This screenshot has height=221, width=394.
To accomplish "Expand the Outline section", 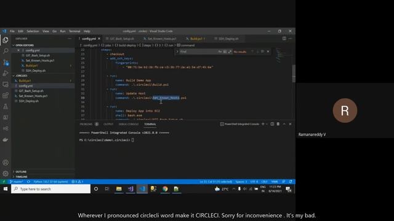I will coord(21,172).
